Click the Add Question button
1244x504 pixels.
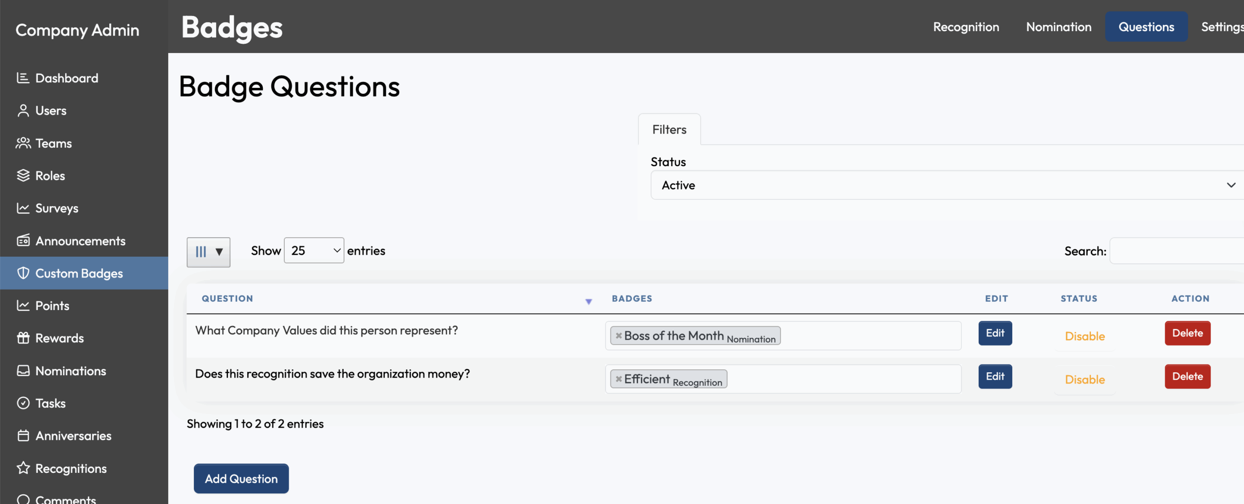pos(241,478)
